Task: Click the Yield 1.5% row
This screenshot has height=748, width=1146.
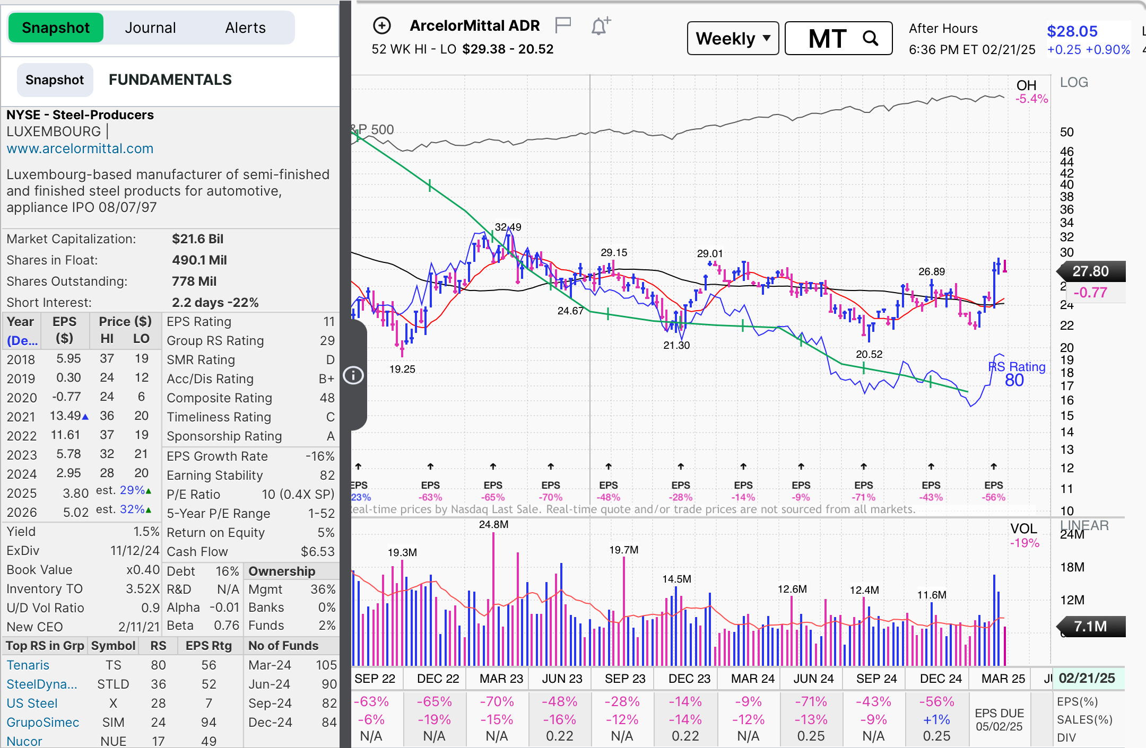Action: 83,532
